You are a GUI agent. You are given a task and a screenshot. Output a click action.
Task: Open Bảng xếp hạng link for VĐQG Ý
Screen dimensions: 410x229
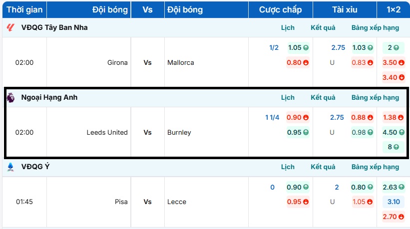[x=375, y=167]
